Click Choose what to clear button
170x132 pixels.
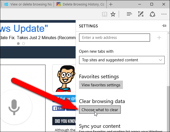point(100,110)
